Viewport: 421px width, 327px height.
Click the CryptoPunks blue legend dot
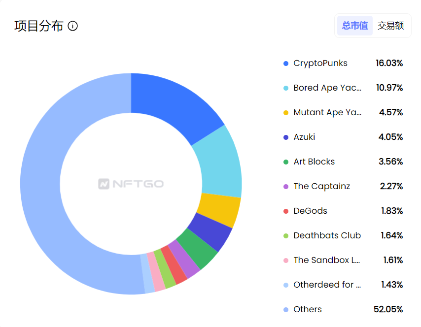286,64
